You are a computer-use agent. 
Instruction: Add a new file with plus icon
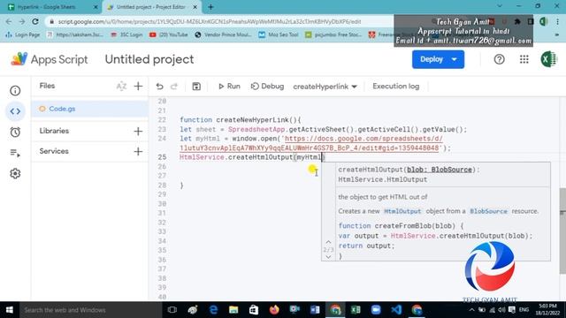click(x=138, y=87)
